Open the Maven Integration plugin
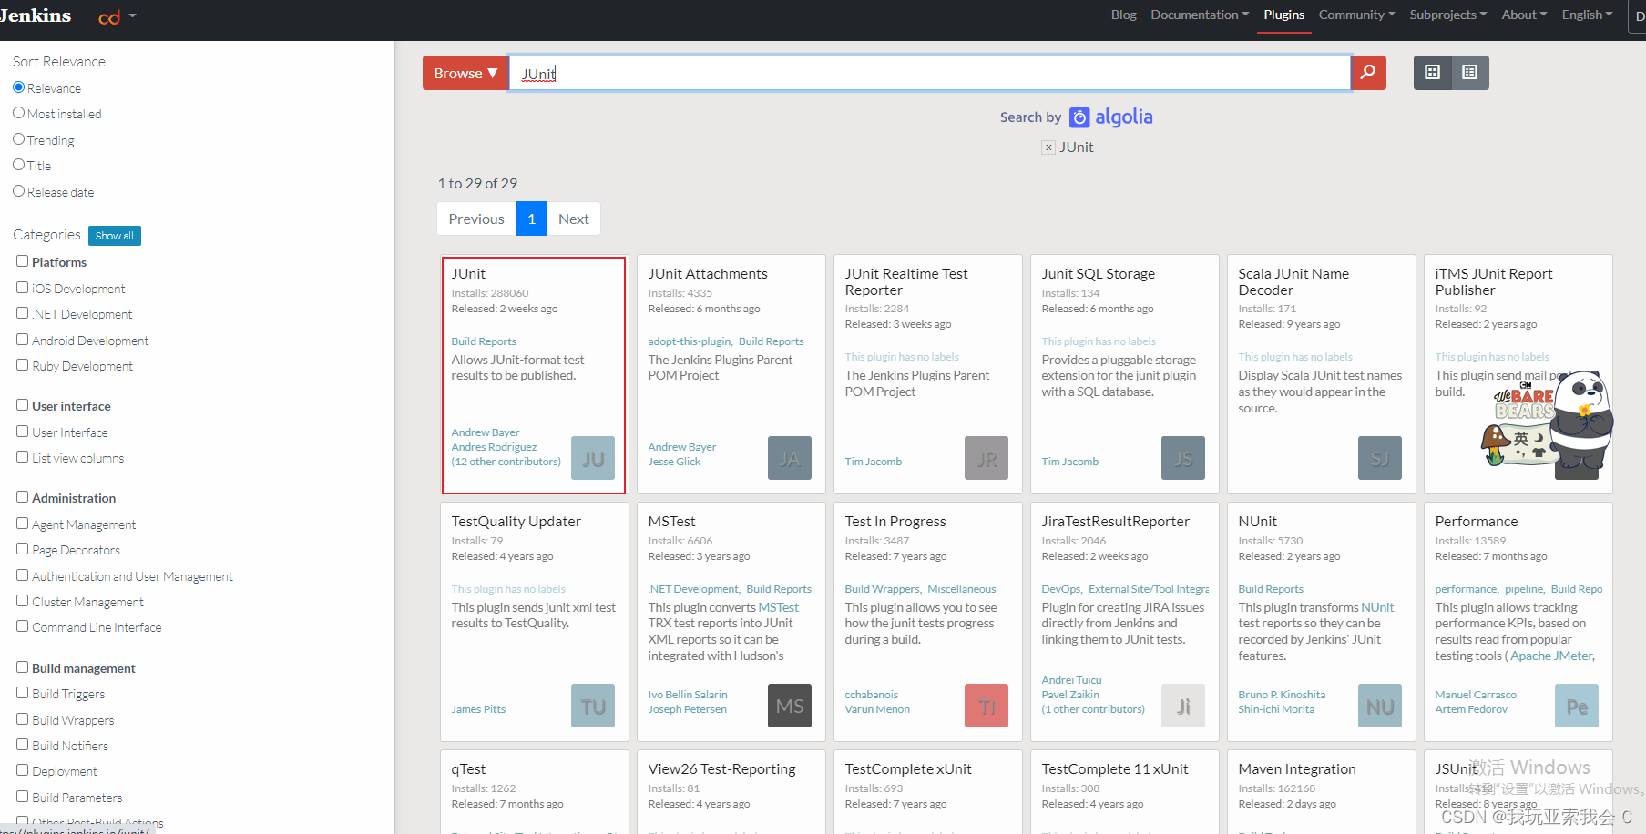Viewport: 1646px width, 834px height. coord(1297,769)
